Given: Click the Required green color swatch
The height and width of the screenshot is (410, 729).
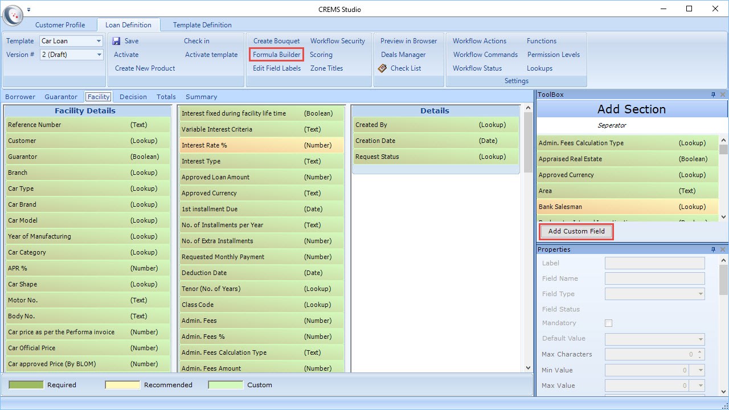Looking at the screenshot, I should click(x=26, y=385).
